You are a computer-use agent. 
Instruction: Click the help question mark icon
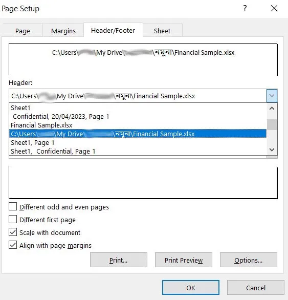pyautogui.click(x=245, y=8)
